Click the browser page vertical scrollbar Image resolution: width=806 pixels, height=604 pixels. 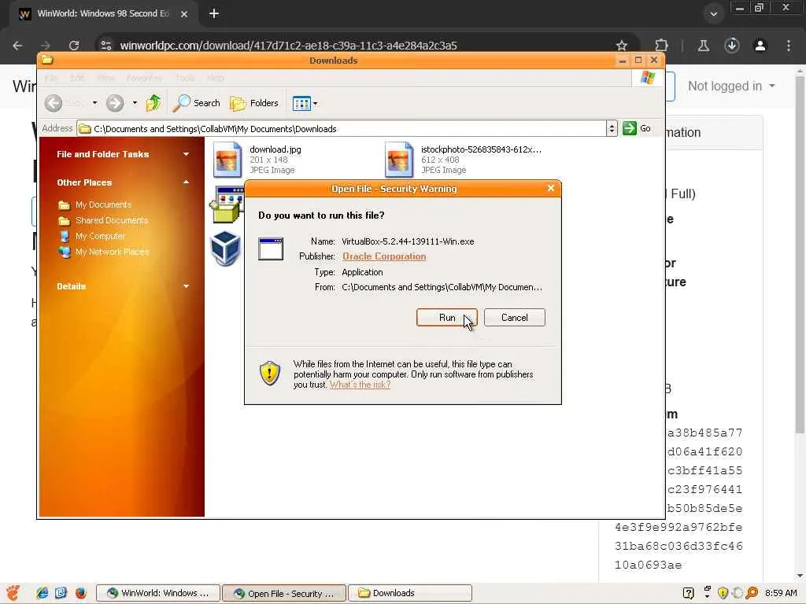click(800, 254)
